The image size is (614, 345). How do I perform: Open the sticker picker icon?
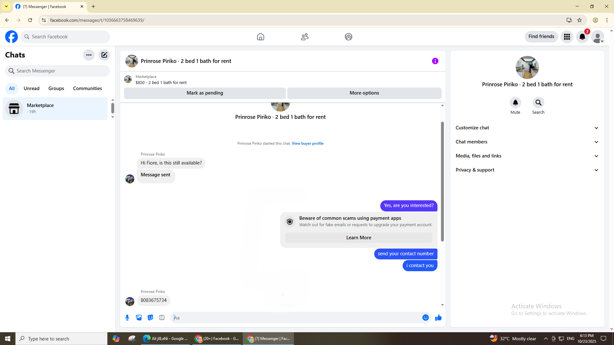150,318
